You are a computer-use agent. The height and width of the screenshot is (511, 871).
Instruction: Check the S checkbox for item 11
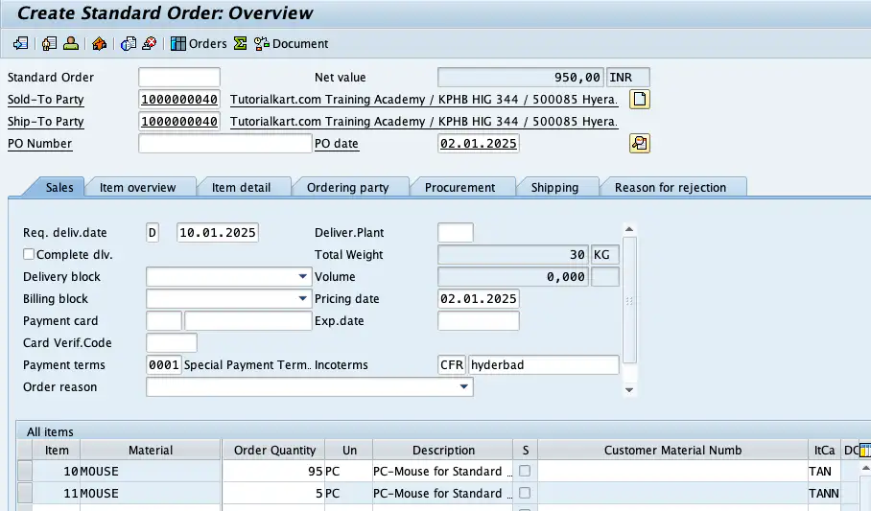[525, 493]
